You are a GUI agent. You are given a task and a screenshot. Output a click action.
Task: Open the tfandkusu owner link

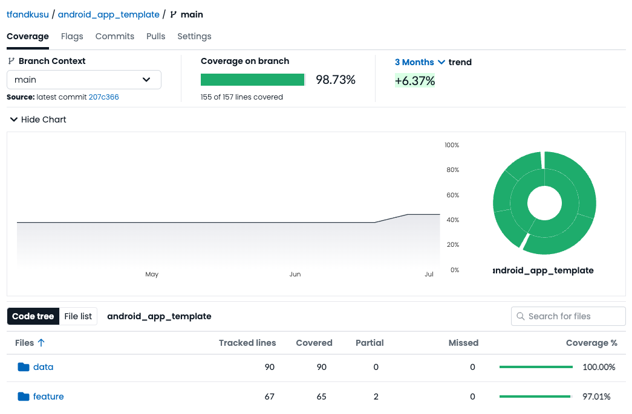tap(28, 14)
